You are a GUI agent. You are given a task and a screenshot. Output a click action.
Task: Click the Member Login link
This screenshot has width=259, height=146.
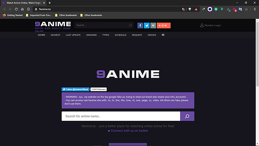[x=211, y=25]
